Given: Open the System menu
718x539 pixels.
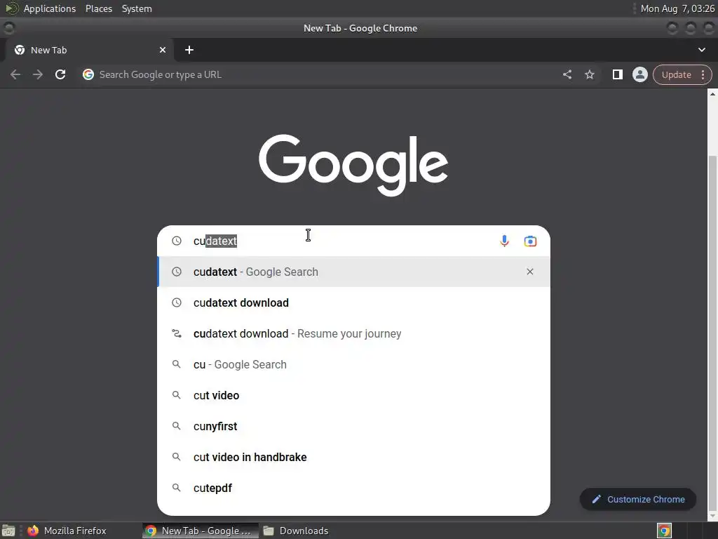Looking at the screenshot, I should (x=137, y=8).
